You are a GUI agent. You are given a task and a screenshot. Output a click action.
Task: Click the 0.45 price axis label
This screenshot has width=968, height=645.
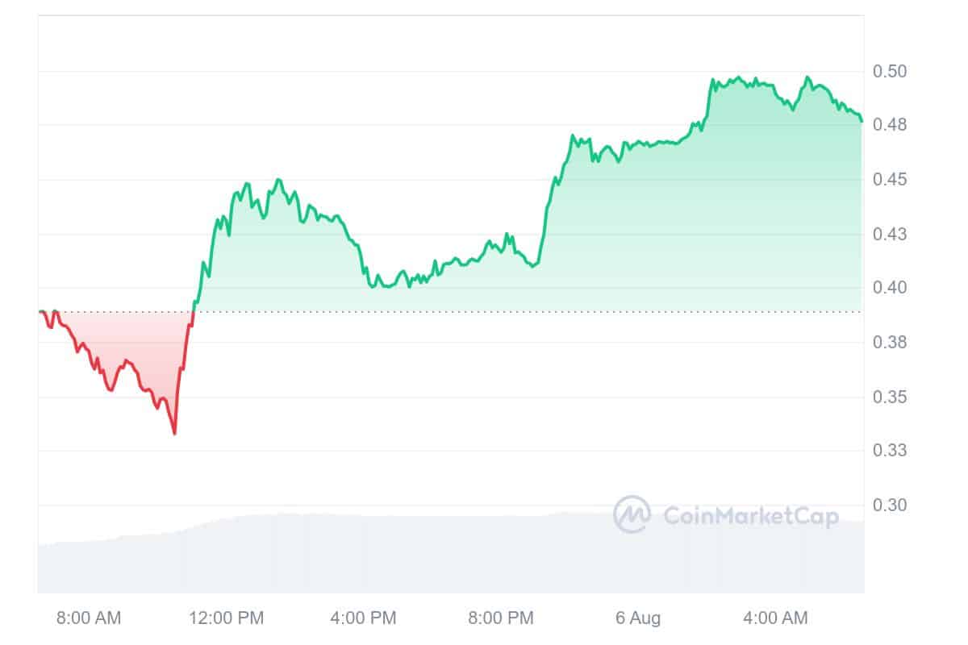pos(890,179)
